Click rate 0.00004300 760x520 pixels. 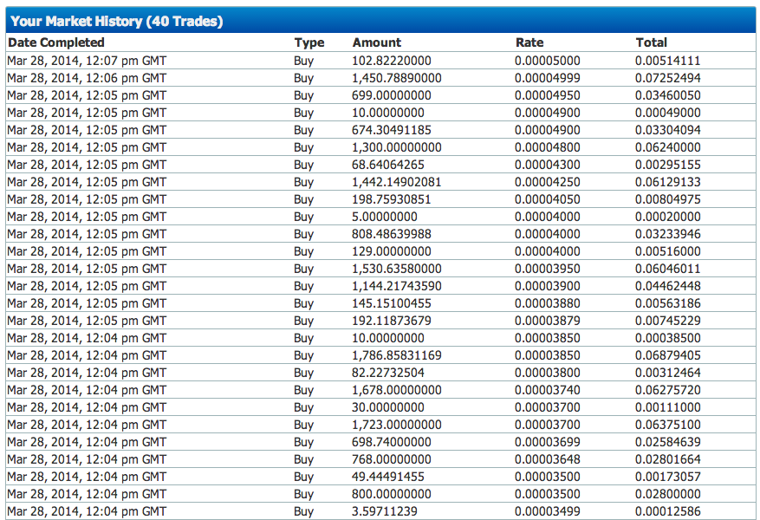(x=548, y=165)
